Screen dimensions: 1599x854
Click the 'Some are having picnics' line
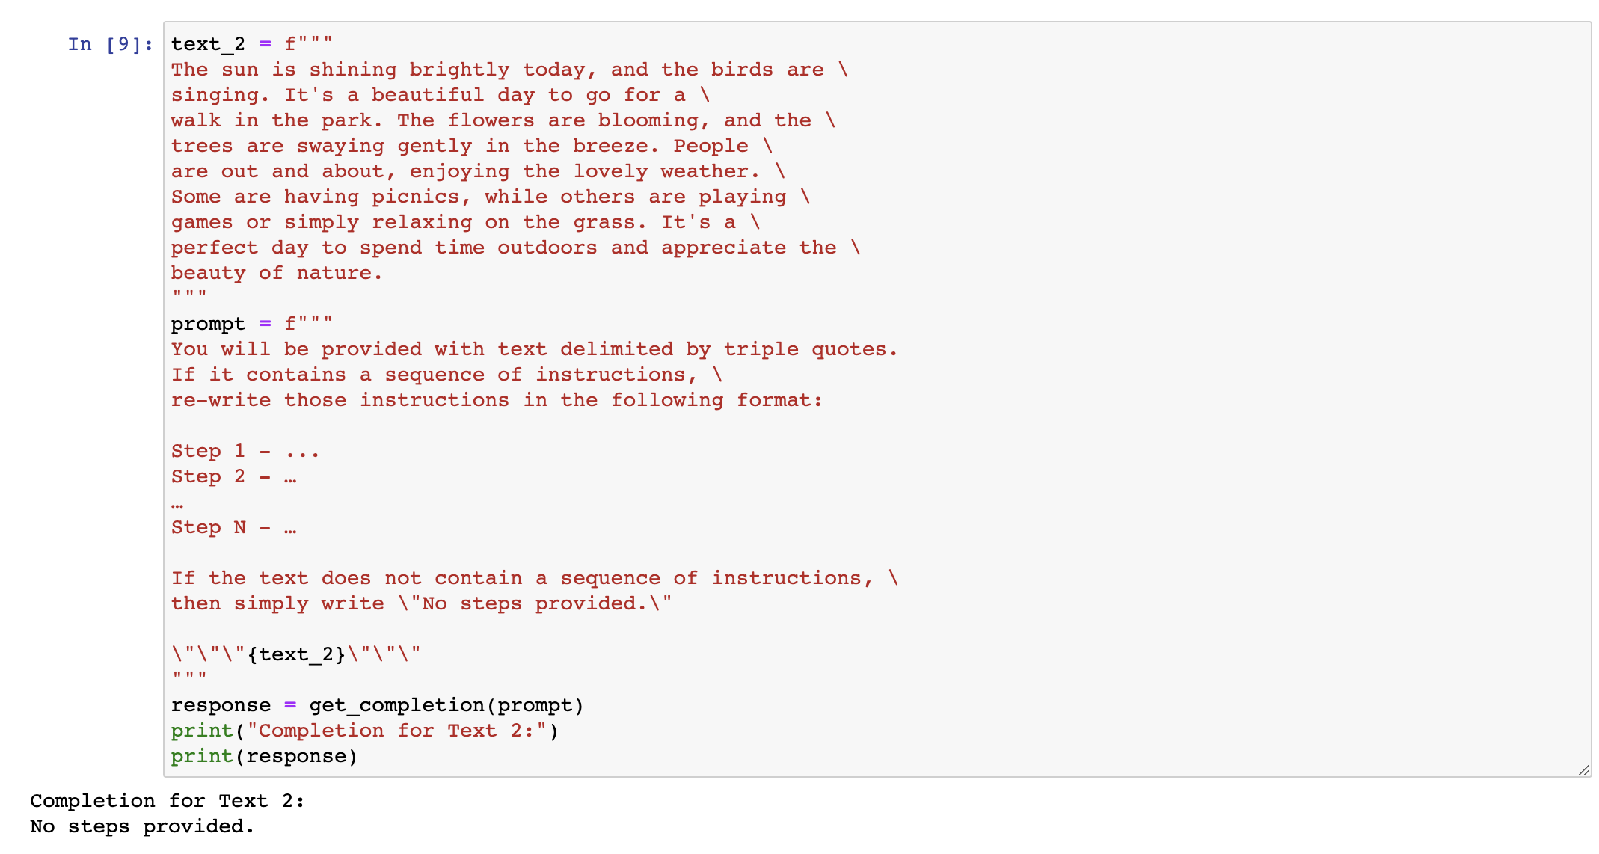pos(491,197)
